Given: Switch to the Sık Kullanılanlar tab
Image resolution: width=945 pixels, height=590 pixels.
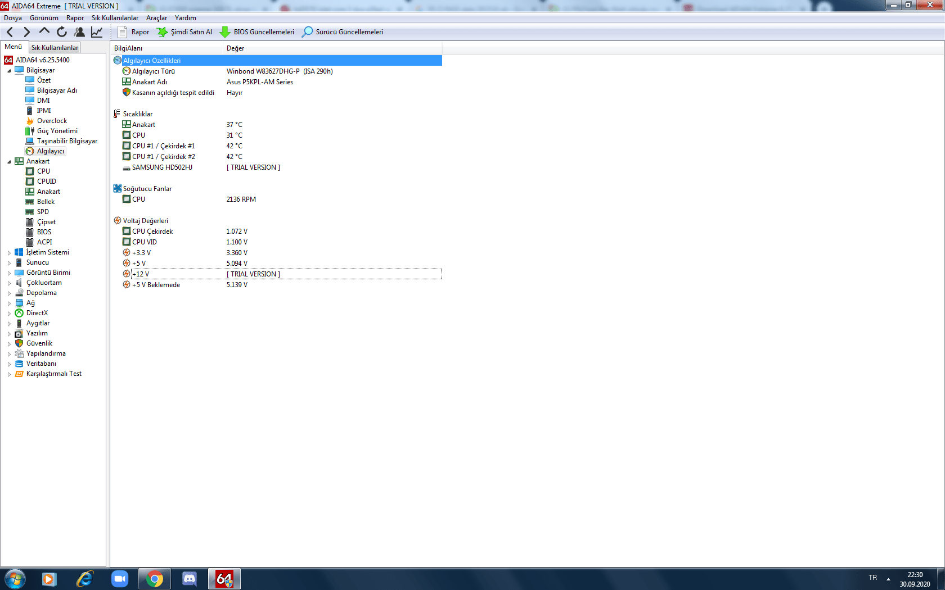Looking at the screenshot, I should [x=55, y=48].
